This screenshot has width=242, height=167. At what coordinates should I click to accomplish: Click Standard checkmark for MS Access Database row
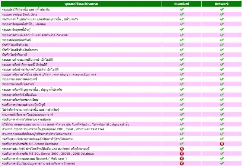click(182, 144)
